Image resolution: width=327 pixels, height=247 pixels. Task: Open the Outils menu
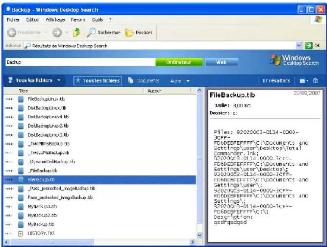(x=98, y=20)
